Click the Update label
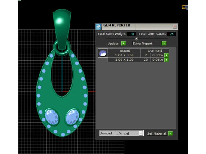 tap(113, 44)
